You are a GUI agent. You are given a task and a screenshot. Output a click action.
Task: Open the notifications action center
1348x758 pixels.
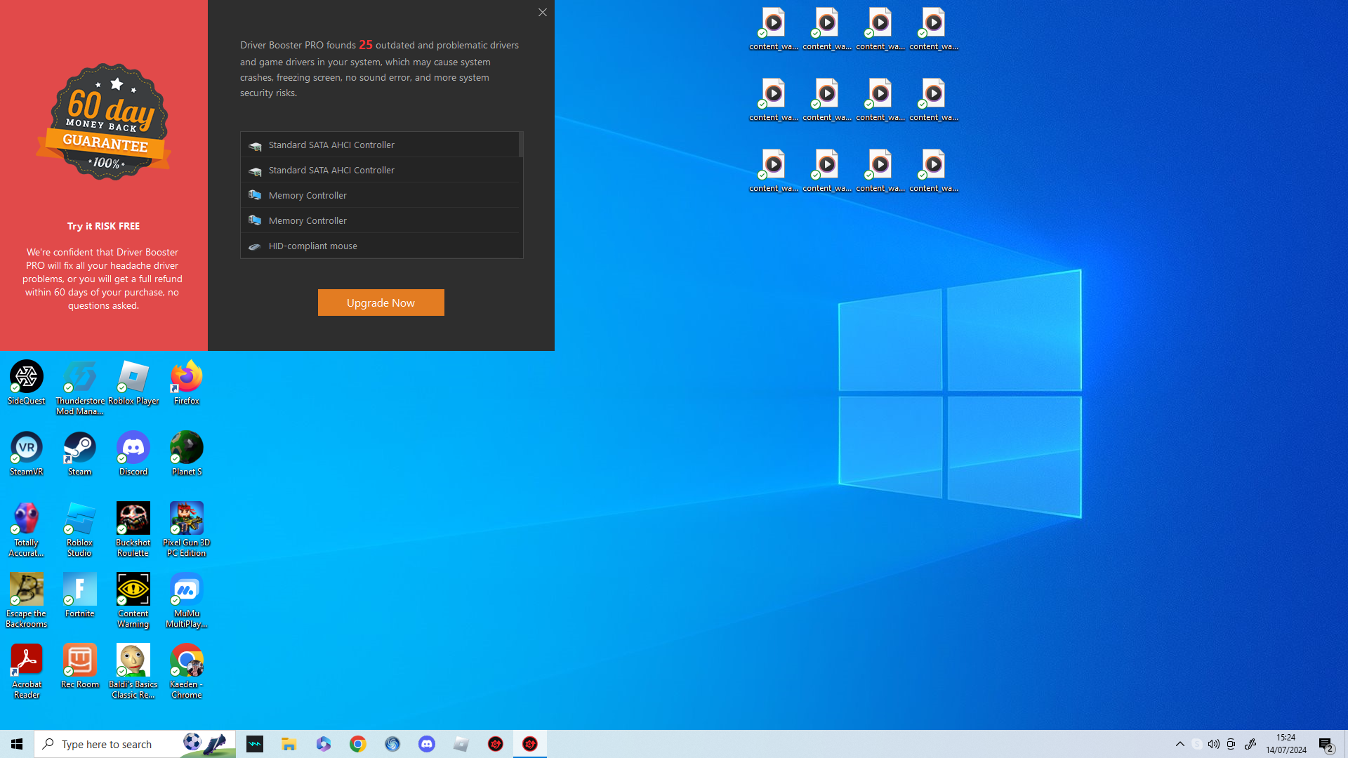pos(1326,744)
